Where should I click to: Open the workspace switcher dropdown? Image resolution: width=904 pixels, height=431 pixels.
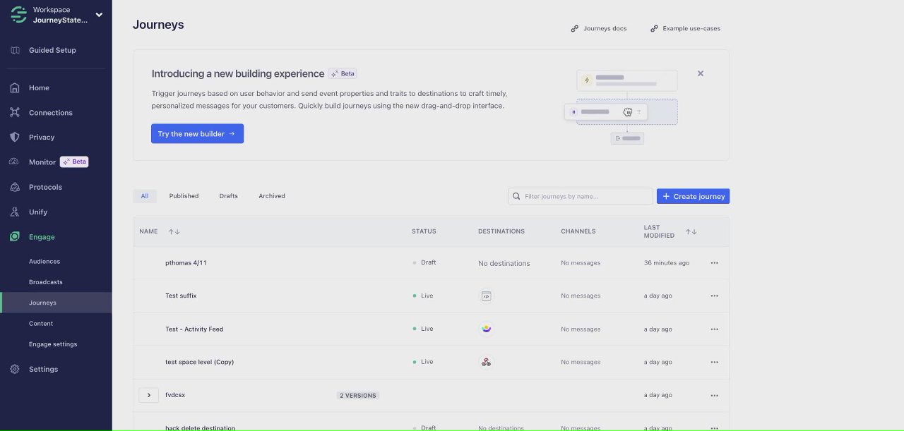click(x=99, y=15)
